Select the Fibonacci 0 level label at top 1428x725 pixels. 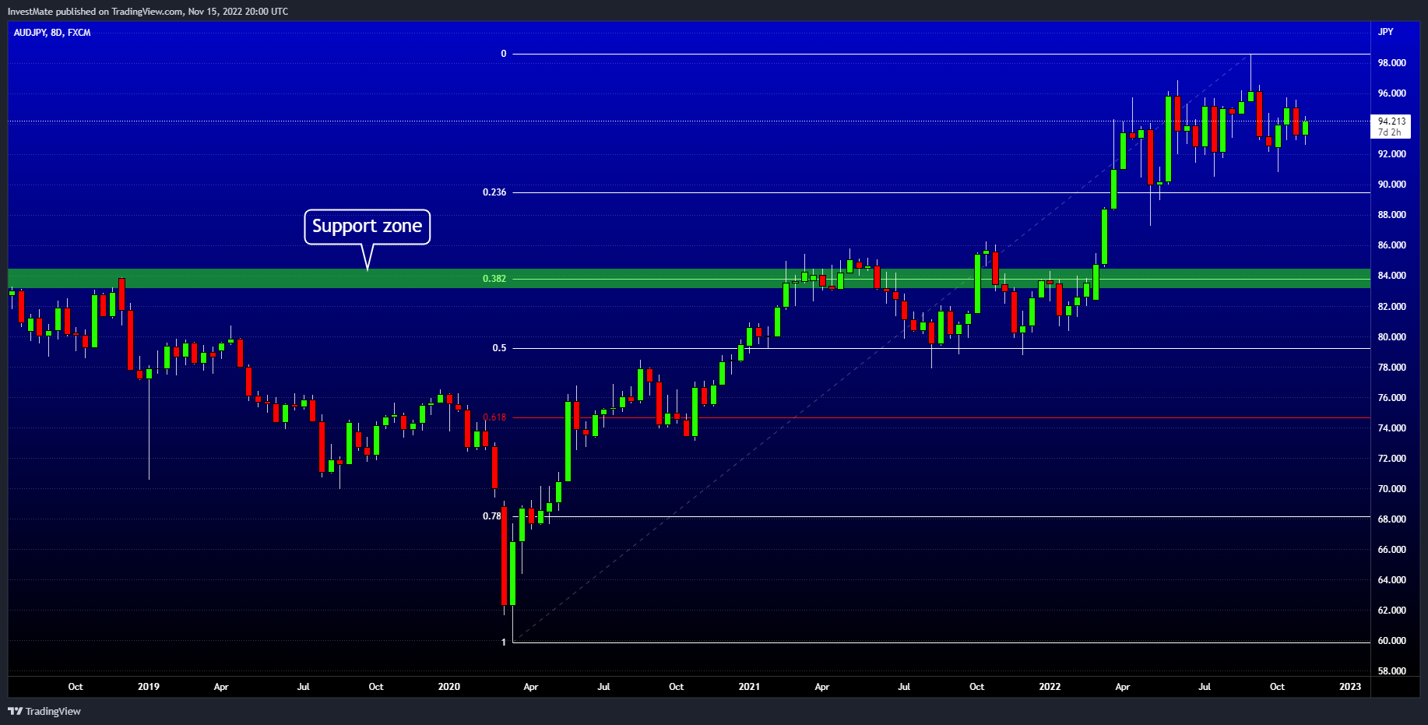[x=503, y=54]
